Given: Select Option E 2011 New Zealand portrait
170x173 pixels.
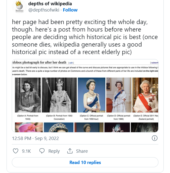Looking at the screenshot, I should pyautogui.click(x=145, y=95).
